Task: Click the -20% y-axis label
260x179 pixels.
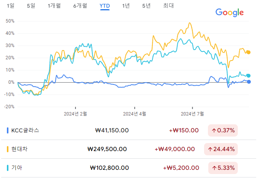Action: pos(9,107)
